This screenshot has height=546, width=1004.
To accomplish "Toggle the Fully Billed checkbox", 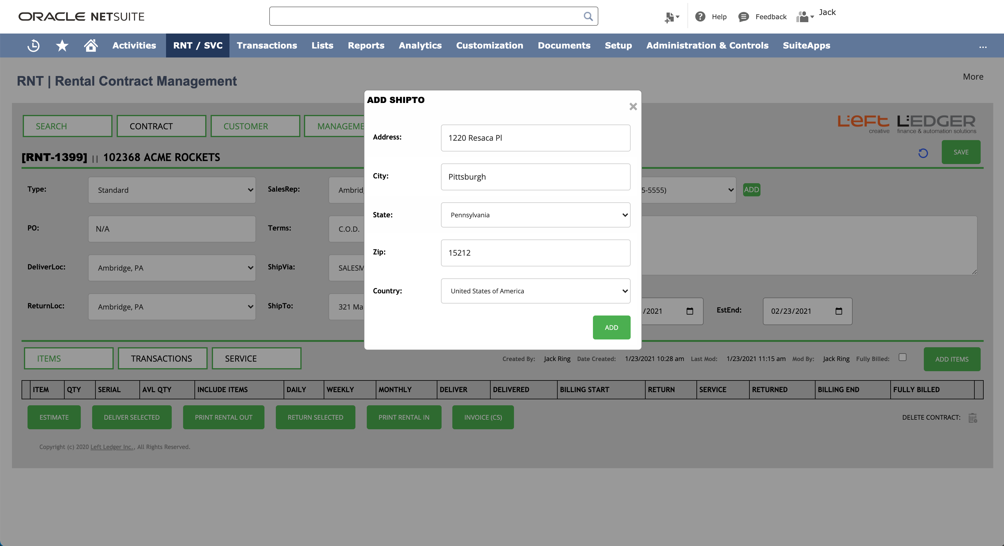I will pyautogui.click(x=903, y=357).
